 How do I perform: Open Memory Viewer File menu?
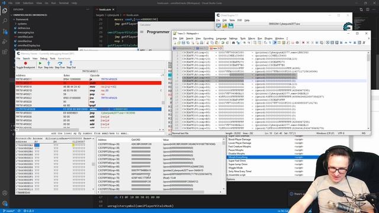pos(18,59)
